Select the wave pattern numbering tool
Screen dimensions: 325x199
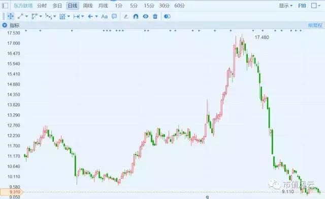coord(49,16)
